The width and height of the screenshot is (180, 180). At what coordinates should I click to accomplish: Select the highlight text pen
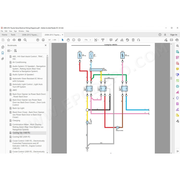pos(116,40)
